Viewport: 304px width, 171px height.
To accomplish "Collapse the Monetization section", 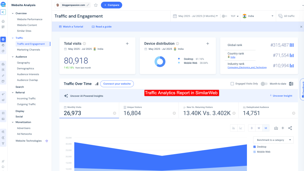I will coord(13,122).
